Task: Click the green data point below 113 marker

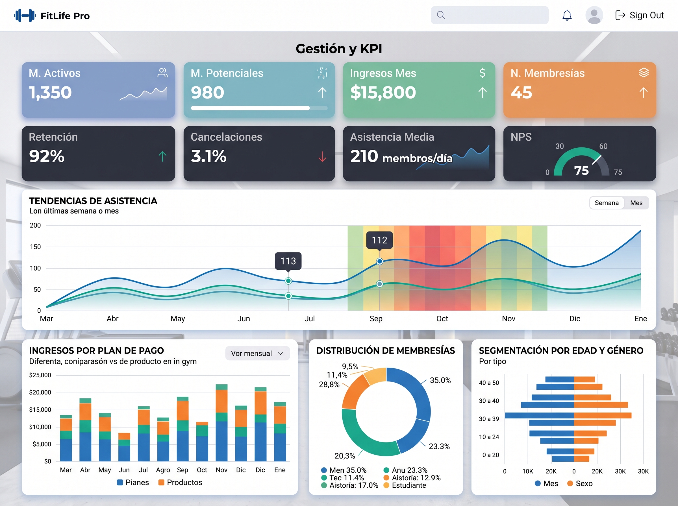Action: [x=288, y=296]
